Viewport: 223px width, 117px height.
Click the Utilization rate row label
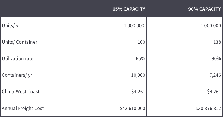(x=17, y=58)
